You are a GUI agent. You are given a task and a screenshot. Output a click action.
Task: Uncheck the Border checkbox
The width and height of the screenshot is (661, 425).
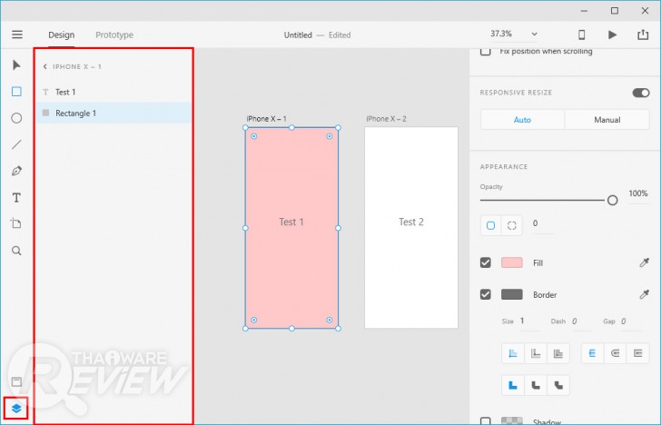pos(485,294)
